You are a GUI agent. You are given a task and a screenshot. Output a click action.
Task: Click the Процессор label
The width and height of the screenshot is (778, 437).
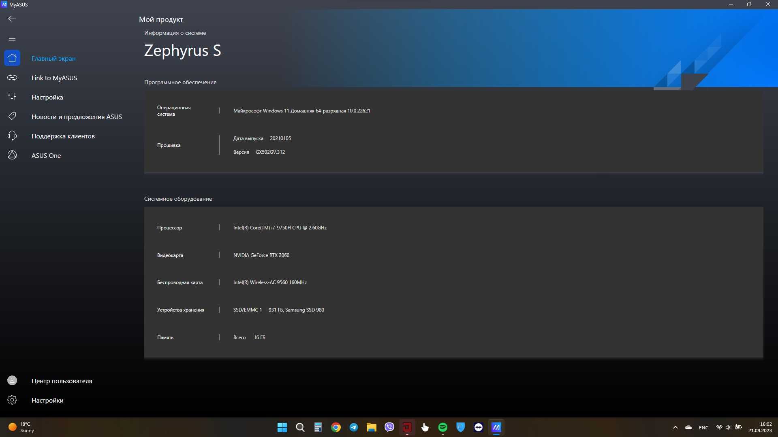click(x=169, y=227)
